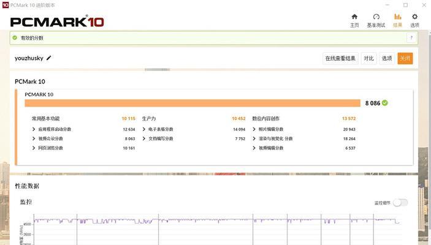
Task: Click the value 10 161
Action: click(x=129, y=148)
